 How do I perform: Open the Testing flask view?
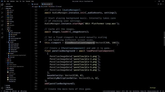[2, 29]
